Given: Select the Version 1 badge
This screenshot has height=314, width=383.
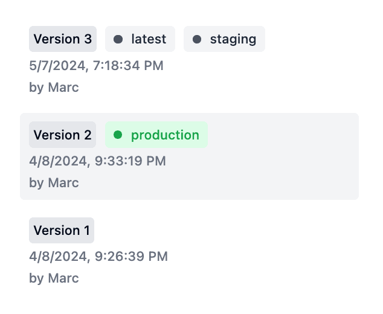Looking at the screenshot, I should coord(62,230).
